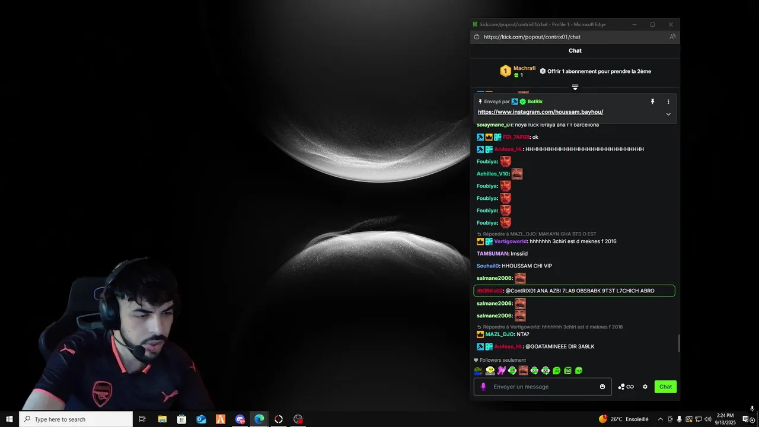This screenshot has width=759, height=427.
Task: Collapse the gift leaderboard handle
Action: (575, 87)
